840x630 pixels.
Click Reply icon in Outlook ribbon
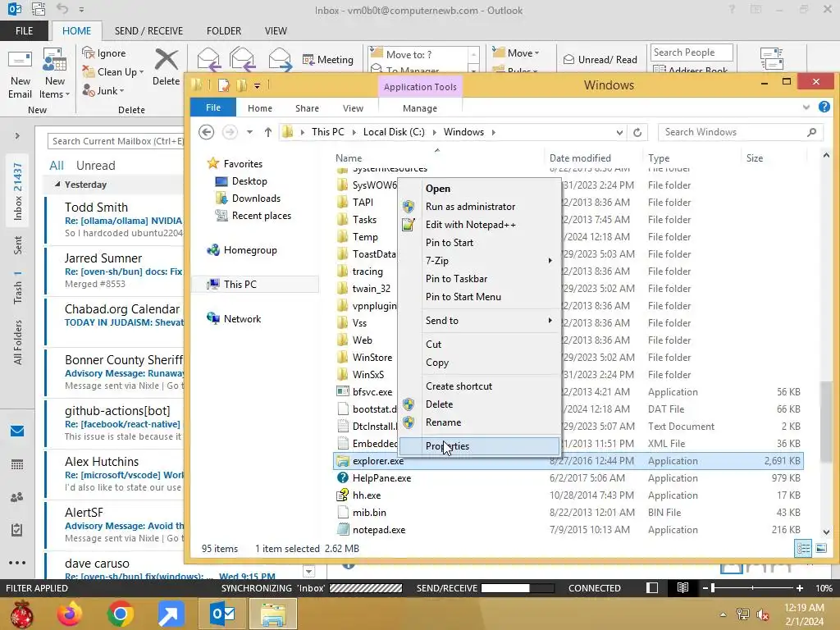pos(208,59)
